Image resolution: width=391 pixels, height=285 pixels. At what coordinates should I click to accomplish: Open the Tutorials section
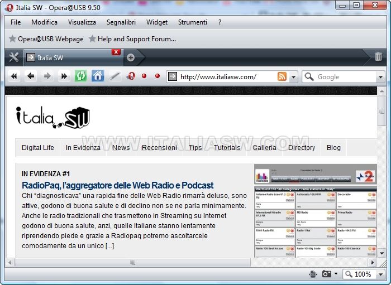(x=227, y=148)
